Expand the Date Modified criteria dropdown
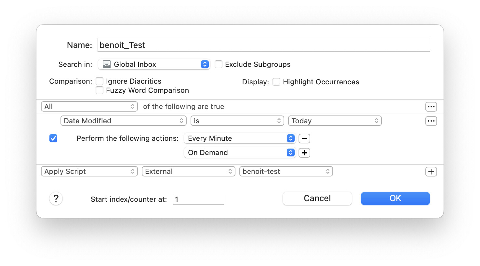The width and height of the screenshot is (480, 266). pos(123,121)
